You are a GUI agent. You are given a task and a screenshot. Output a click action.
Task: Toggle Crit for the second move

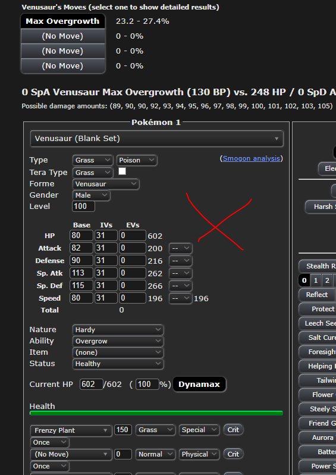[233, 454]
